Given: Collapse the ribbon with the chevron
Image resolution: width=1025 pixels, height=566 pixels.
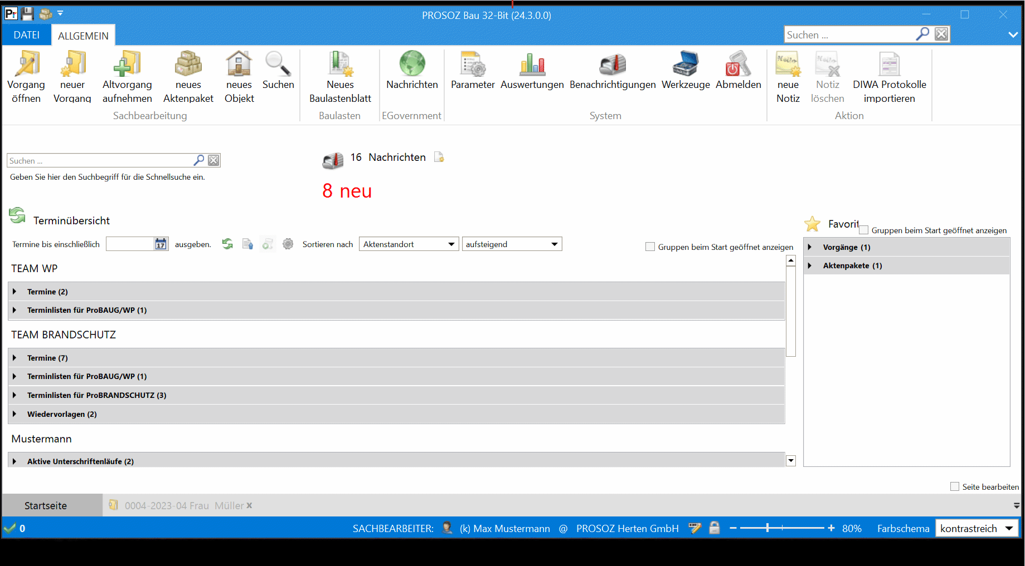Looking at the screenshot, I should (x=1013, y=35).
